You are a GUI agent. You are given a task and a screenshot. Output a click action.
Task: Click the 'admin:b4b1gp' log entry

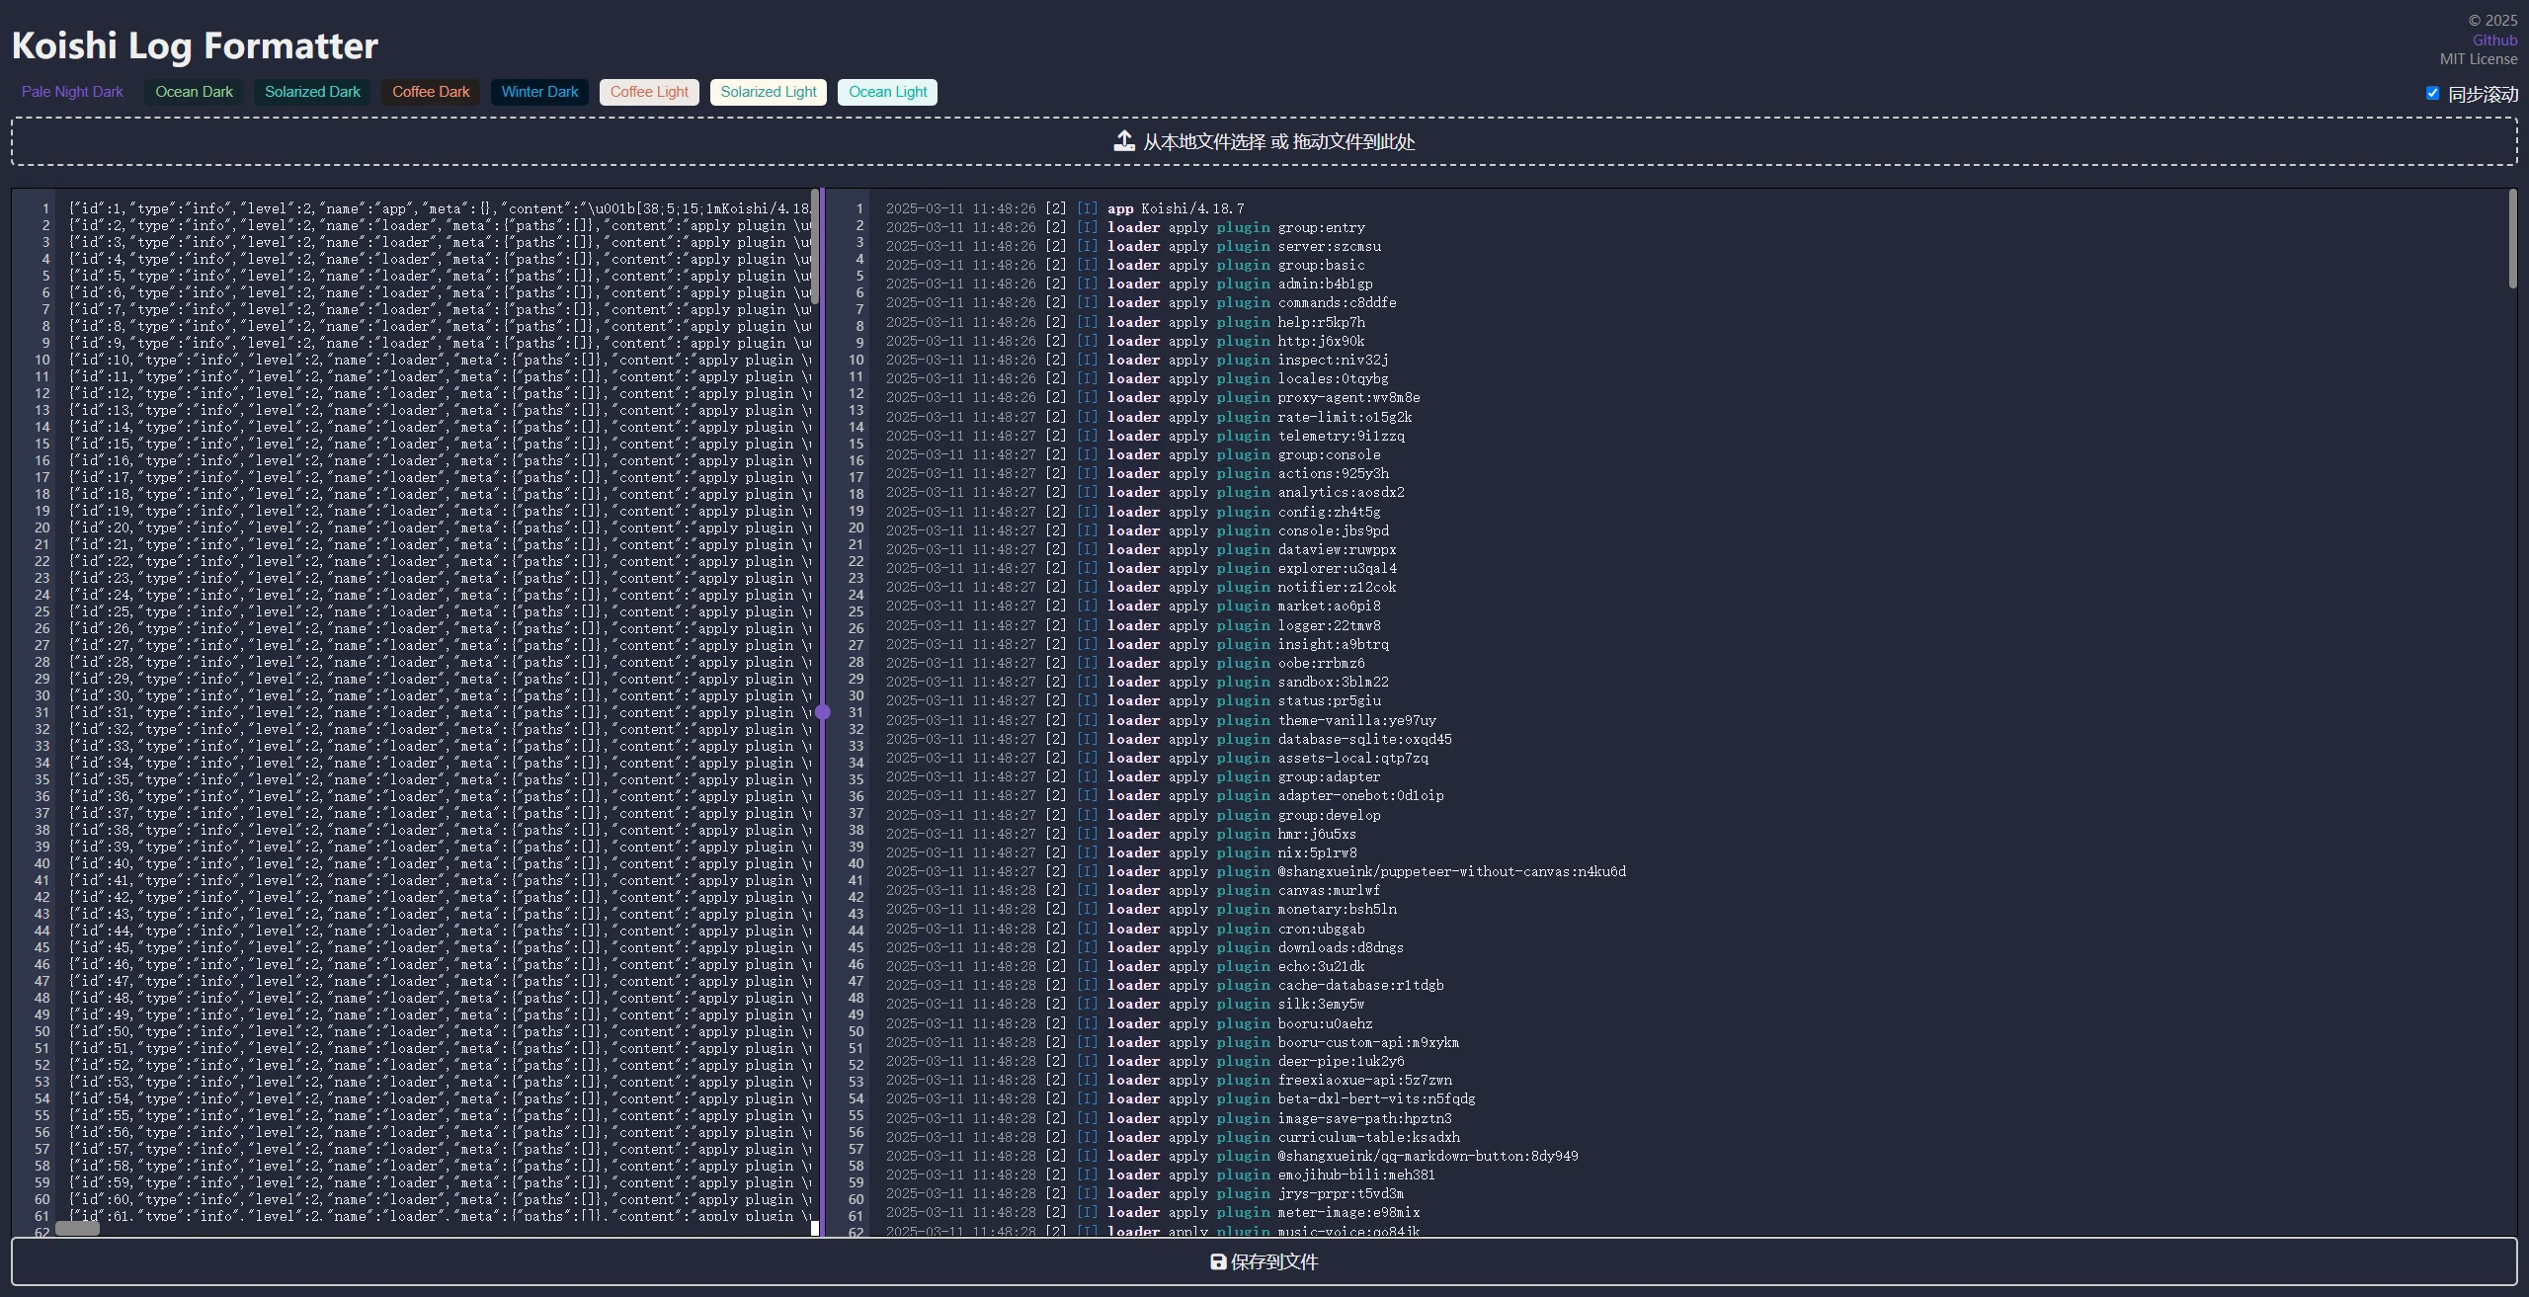[1129, 284]
